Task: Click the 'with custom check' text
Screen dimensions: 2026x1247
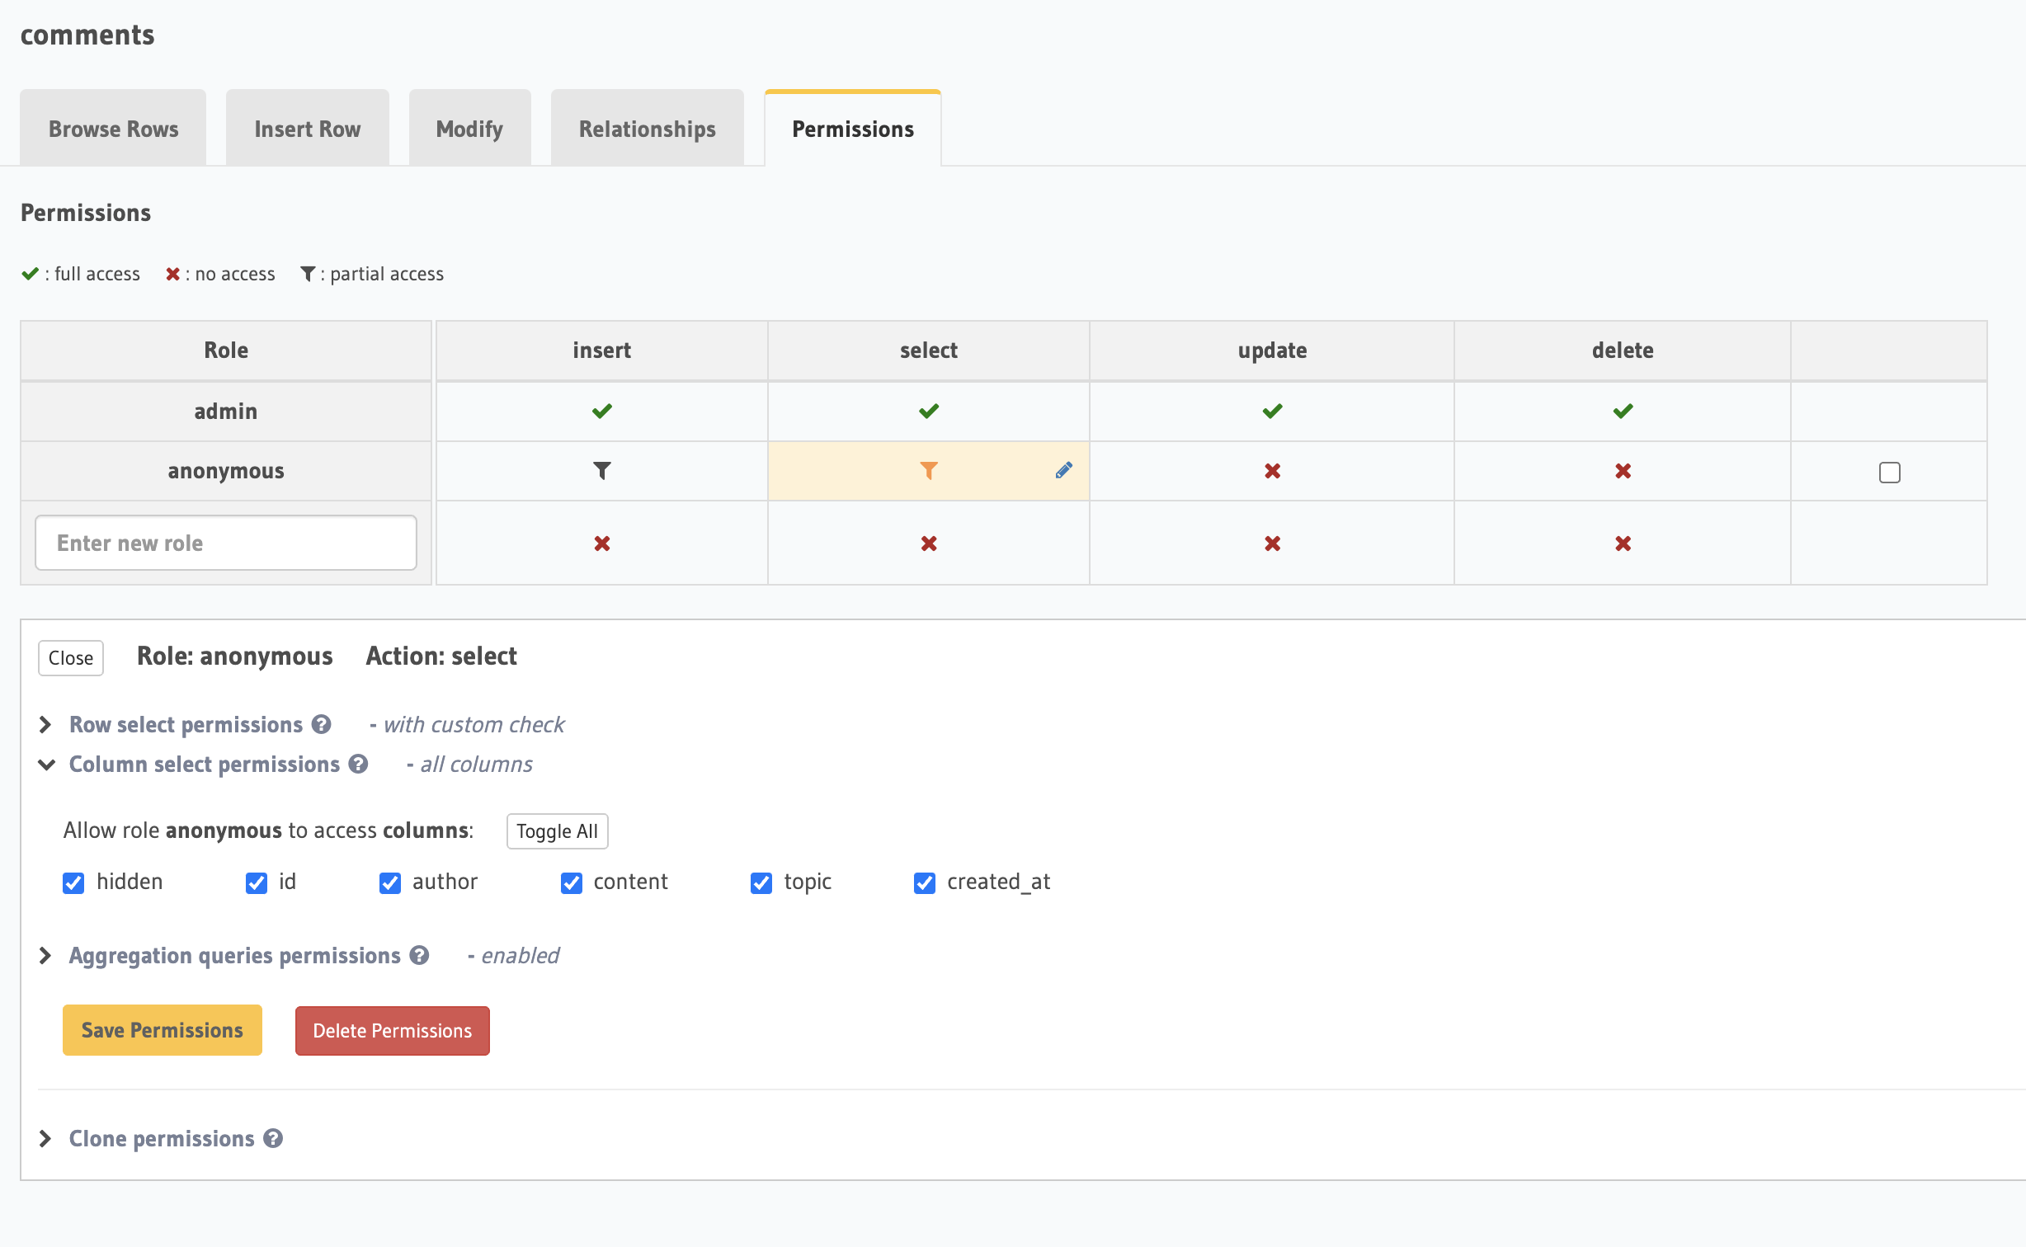Action: [474, 724]
